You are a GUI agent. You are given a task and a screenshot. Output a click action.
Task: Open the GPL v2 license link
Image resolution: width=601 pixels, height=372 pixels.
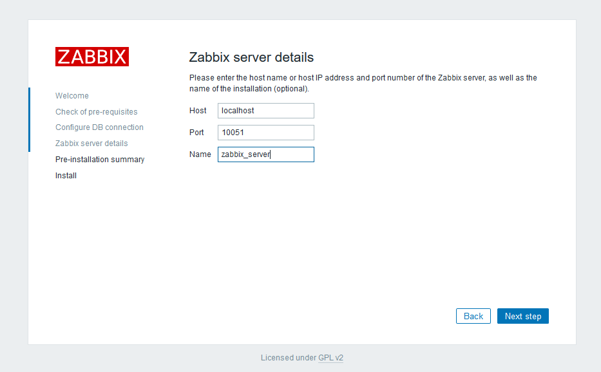click(x=331, y=358)
